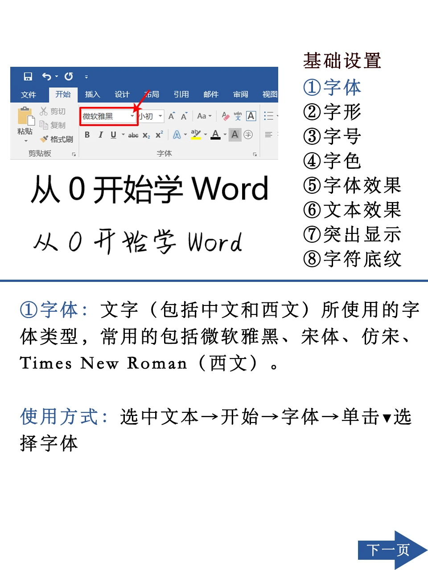Click the 下一页 button
The height and width of the screenshot is (570, 428).
pos(387,550)
